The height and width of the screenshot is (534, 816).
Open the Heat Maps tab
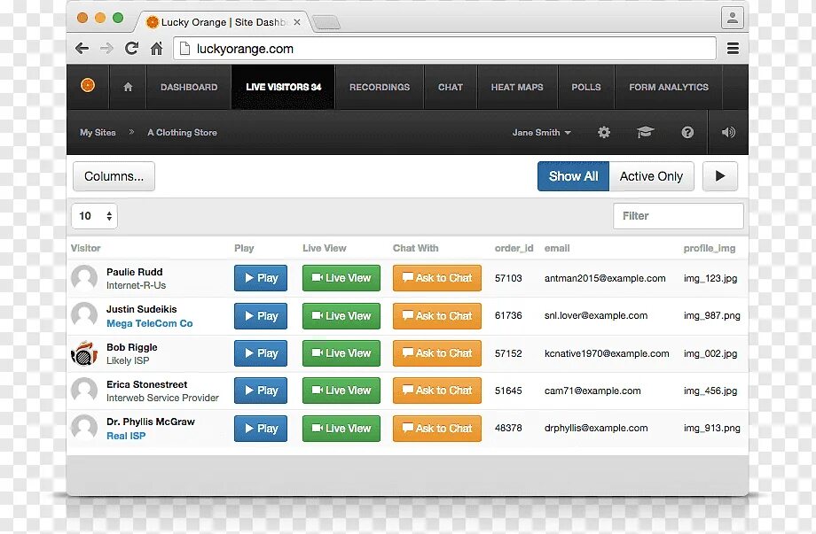[517, 88]
